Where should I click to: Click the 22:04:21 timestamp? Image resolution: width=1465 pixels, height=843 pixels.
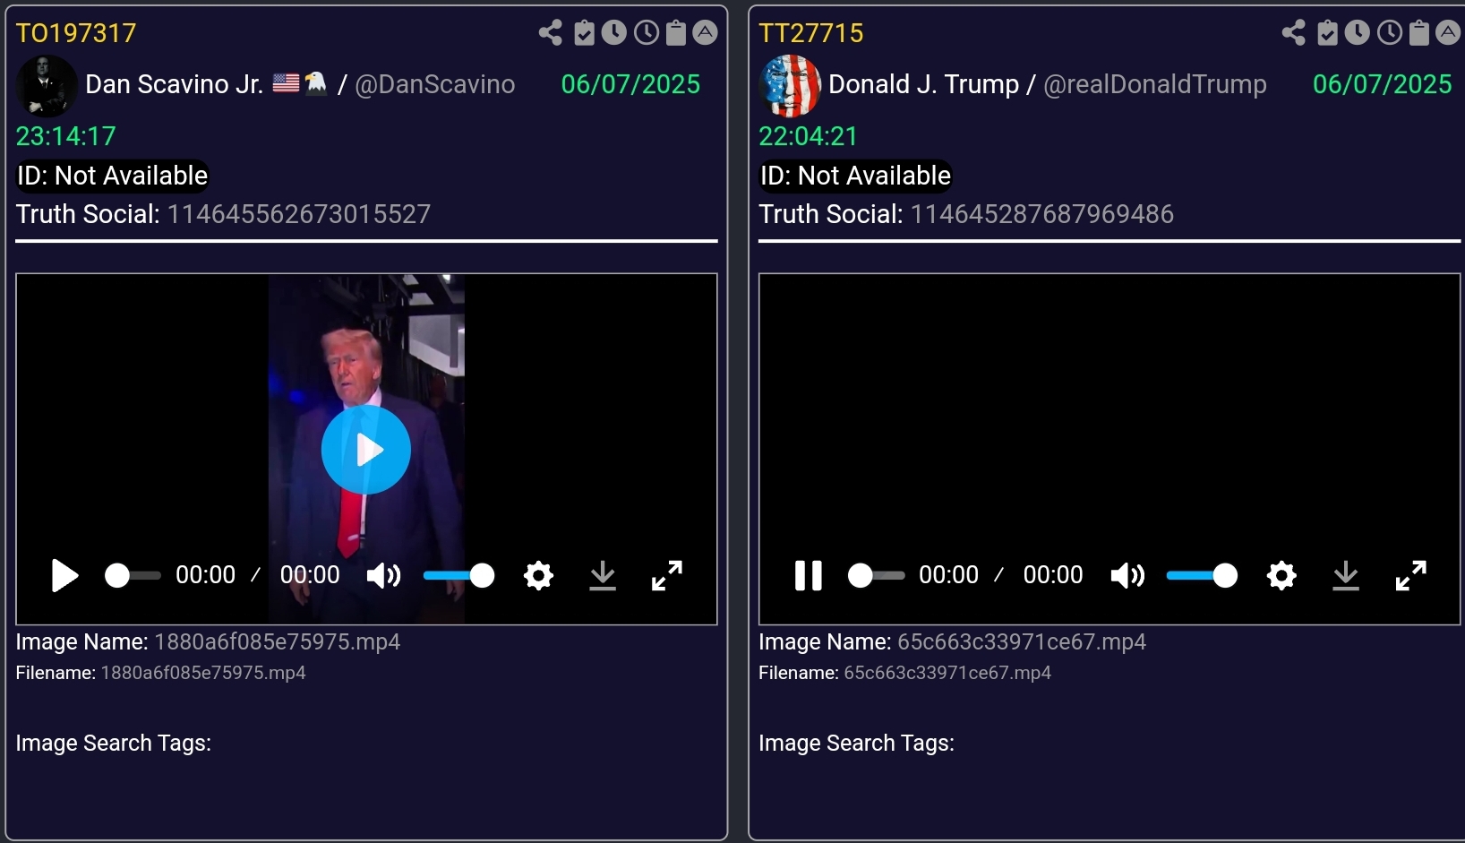pyautogui.click(x=809, y=136)
